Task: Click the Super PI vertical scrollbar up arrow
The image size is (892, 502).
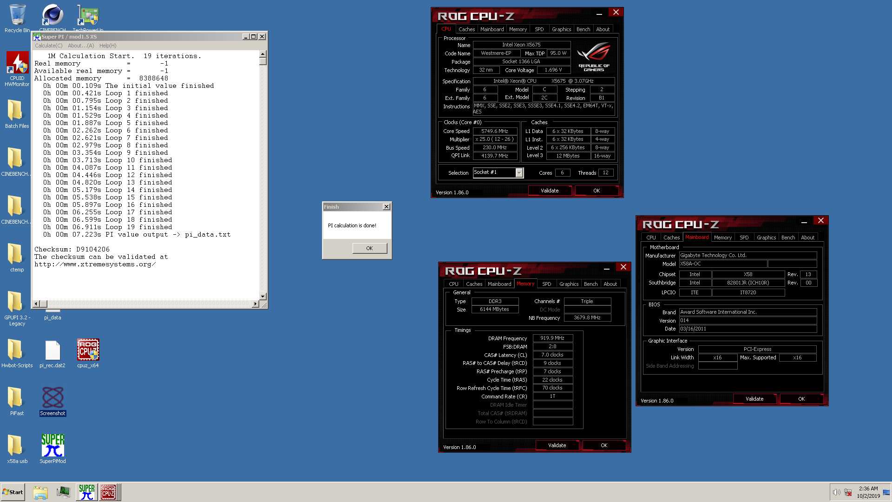Action: 263,54
